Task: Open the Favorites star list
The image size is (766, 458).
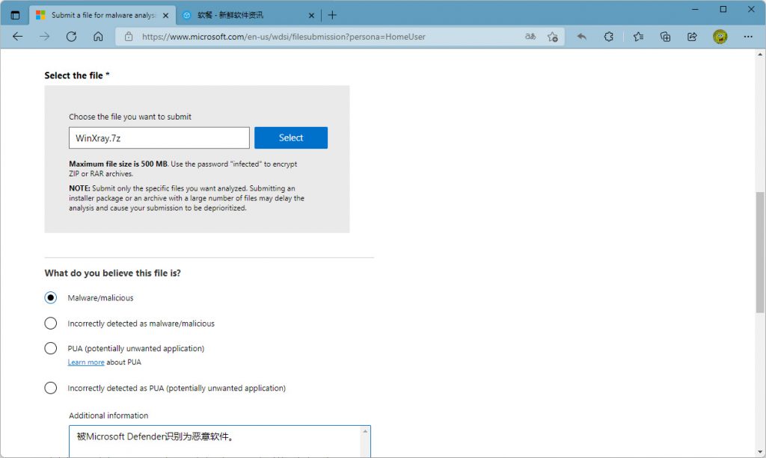Action: point(637,37)
